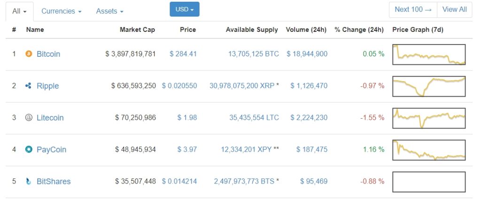Click Ripple price $ 0.020550
Viewport: 481px width, 199px height.
[x=179, y=86]
